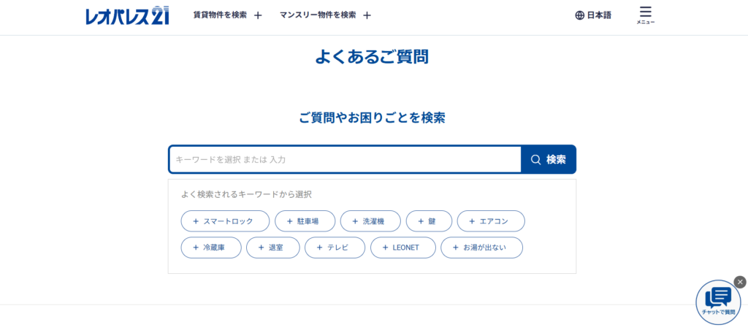Click the 退室 keyword tag
Image resolution: width=748 pixels, height=333 pixels.
[x=273, y=248]
